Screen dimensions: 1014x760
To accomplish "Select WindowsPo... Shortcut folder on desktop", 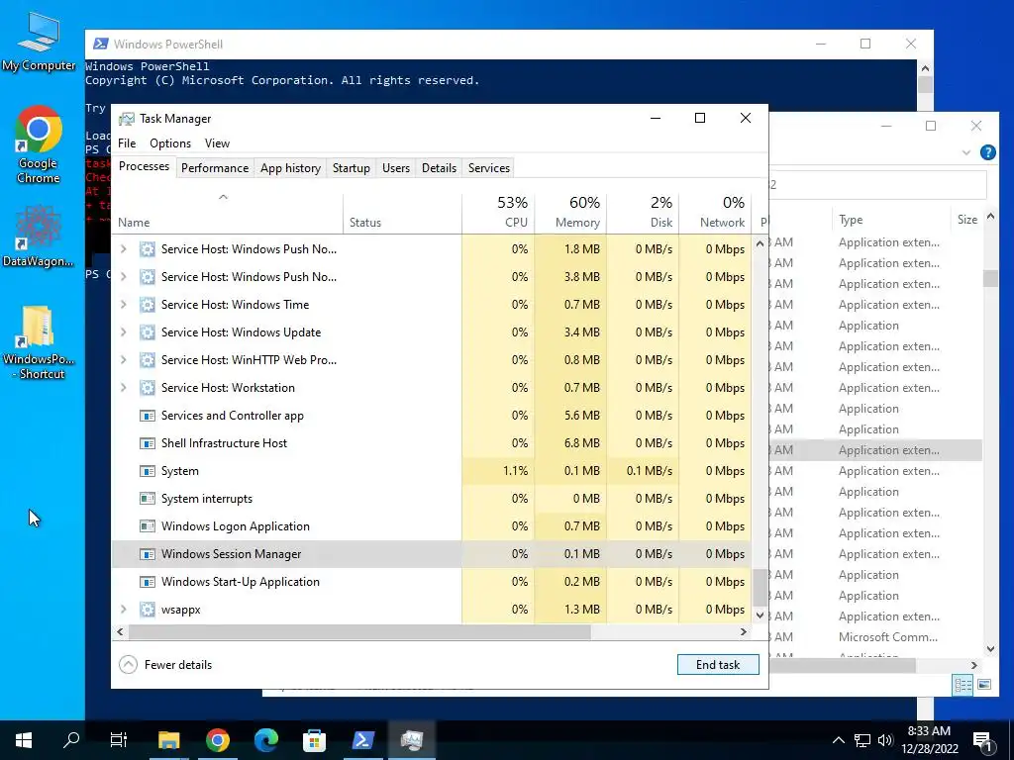I will [x=39, y=342].
